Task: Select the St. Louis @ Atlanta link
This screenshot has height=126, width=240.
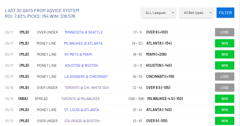Action: point(81,110)
